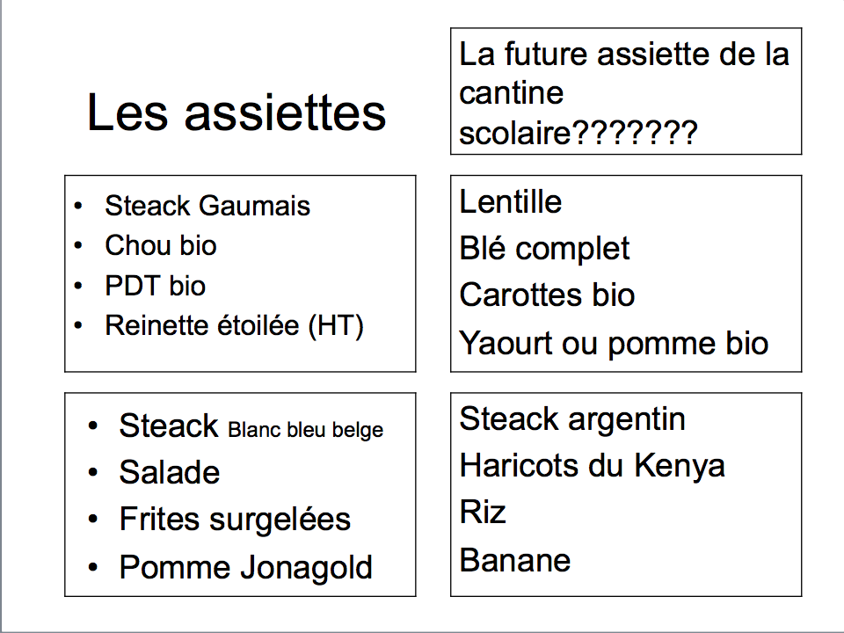Image resolution: width=844 pixels, height=633 pixels.
Task: Click the "Steack argentin" line
Action: (572, 419)
